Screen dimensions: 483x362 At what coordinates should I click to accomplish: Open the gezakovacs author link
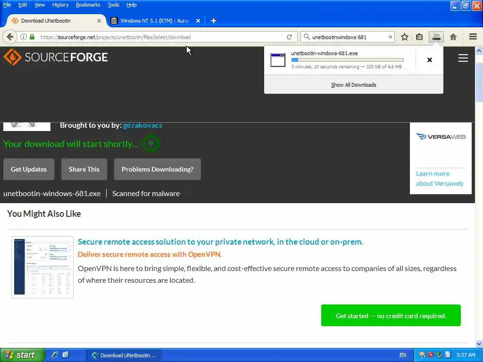coord(142,125)
